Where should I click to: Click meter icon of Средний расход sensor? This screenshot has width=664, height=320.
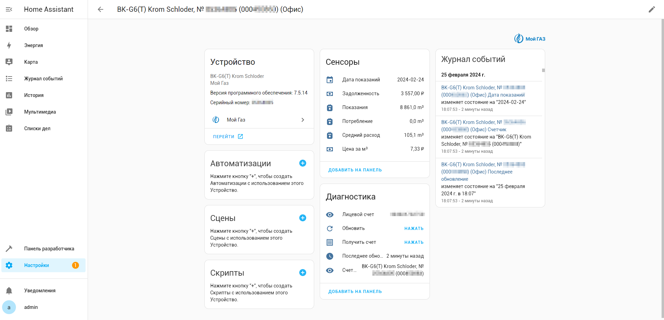pyautogui.click(x=330, y=135)
